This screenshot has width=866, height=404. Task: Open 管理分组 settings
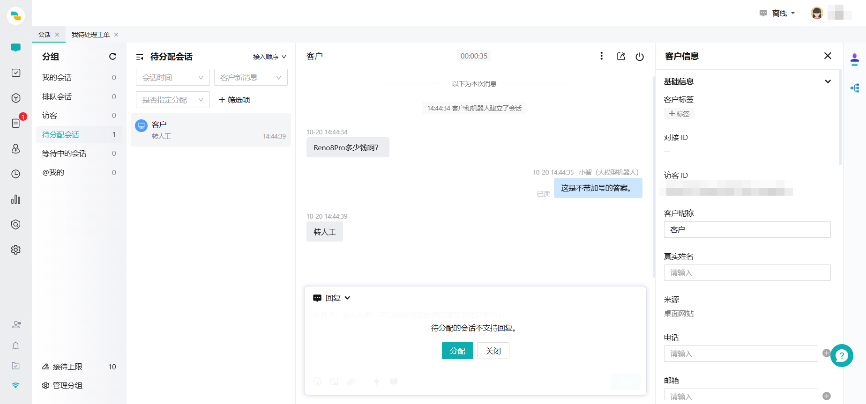click(62, 385)
